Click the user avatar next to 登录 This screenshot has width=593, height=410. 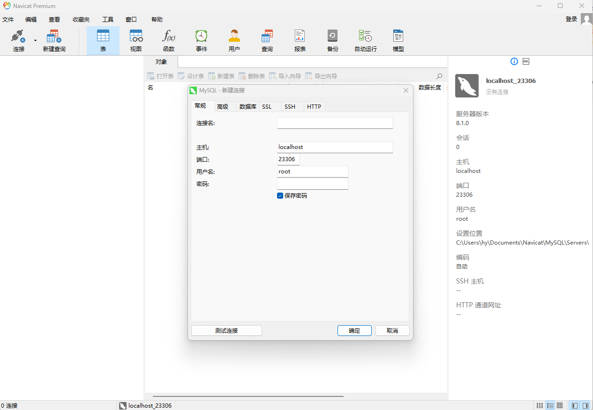[586, 19]
